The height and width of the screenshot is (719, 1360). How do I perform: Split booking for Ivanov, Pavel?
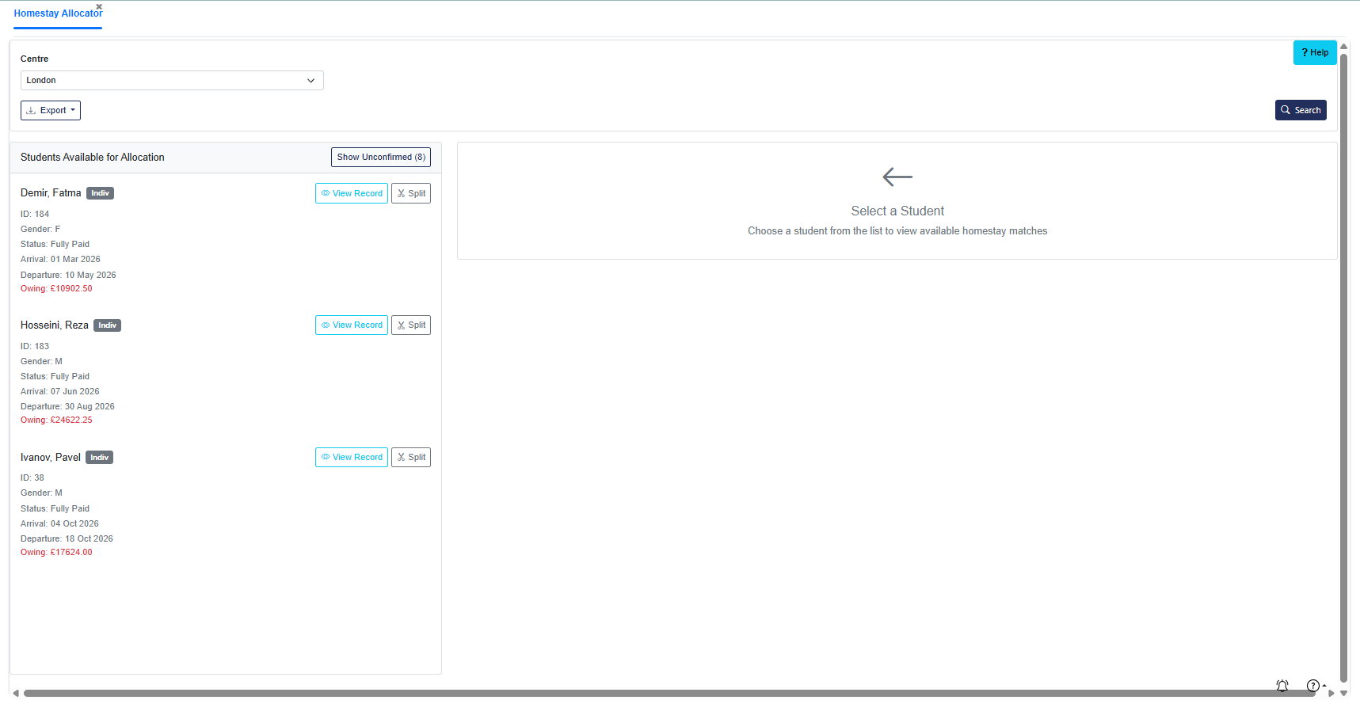click(411, 457)
